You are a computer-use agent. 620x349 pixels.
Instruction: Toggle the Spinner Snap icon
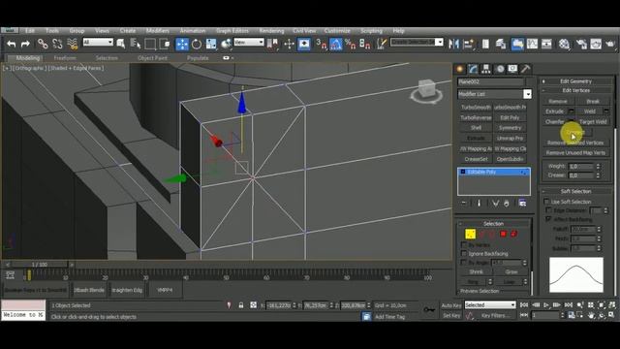[365, 44]
